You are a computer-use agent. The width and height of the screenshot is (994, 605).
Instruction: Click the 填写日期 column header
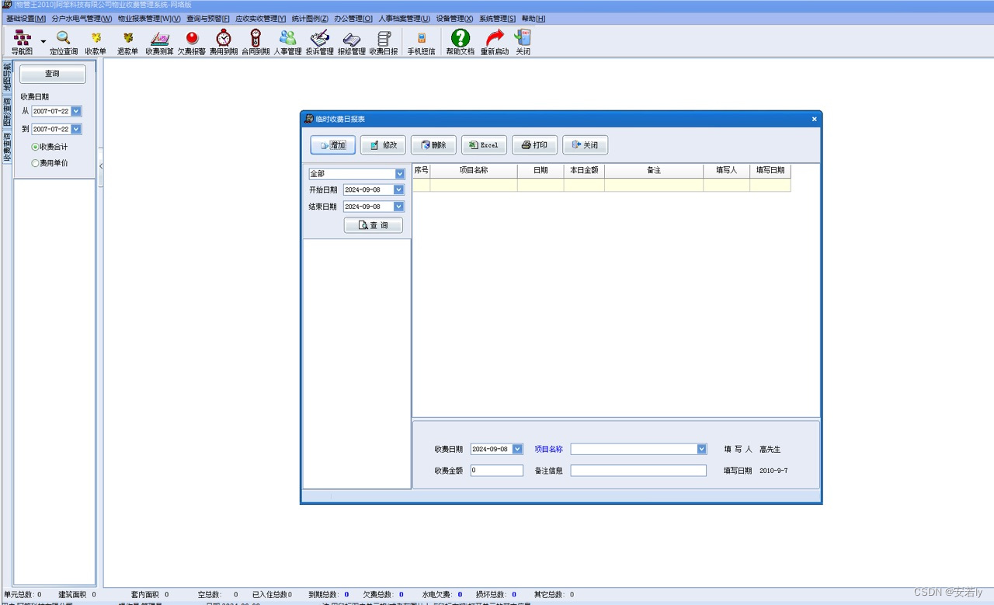point(770,170)
